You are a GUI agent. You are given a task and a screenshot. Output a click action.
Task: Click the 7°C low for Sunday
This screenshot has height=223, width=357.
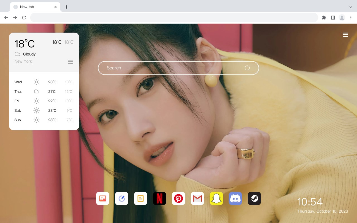coord(69,120)
